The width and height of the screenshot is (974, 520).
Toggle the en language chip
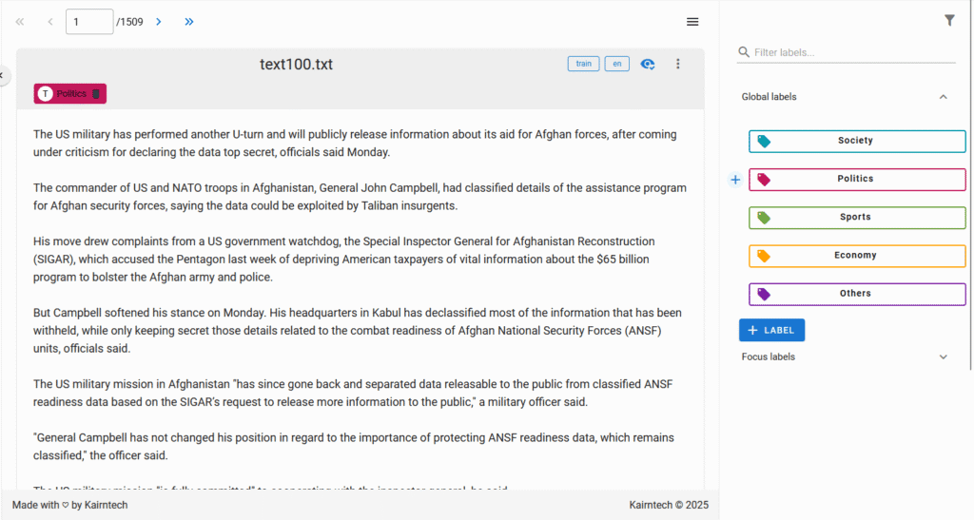616,64
